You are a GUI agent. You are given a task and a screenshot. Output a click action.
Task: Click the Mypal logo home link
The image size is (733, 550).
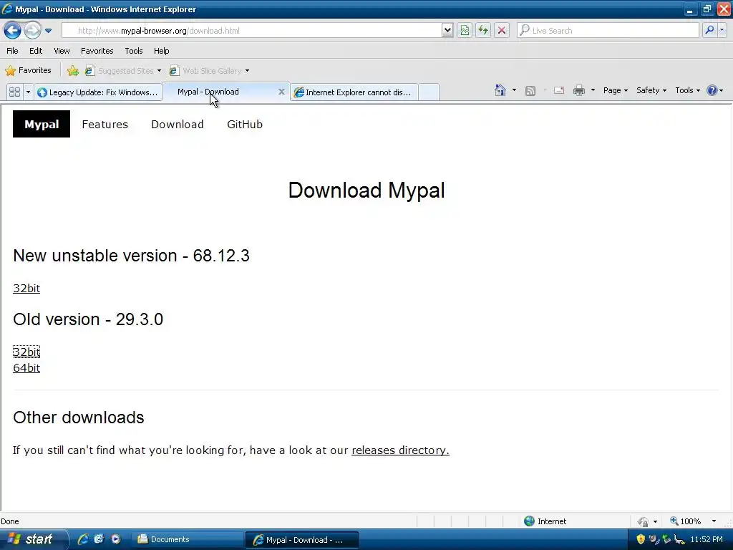point(42,124)
